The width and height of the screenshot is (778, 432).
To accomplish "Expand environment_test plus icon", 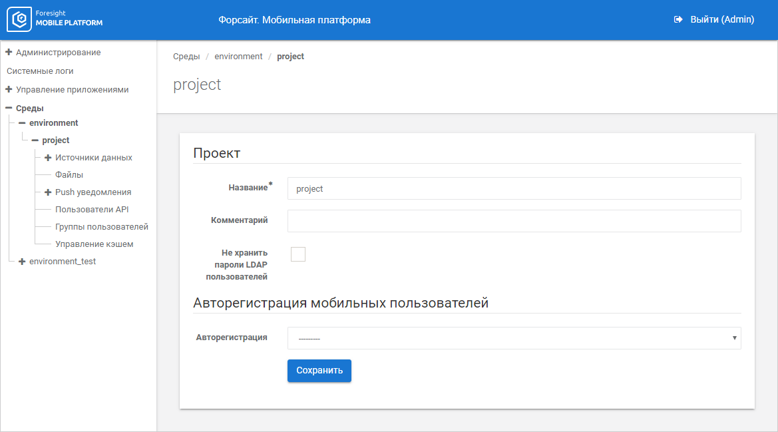I will click(22, 262).
